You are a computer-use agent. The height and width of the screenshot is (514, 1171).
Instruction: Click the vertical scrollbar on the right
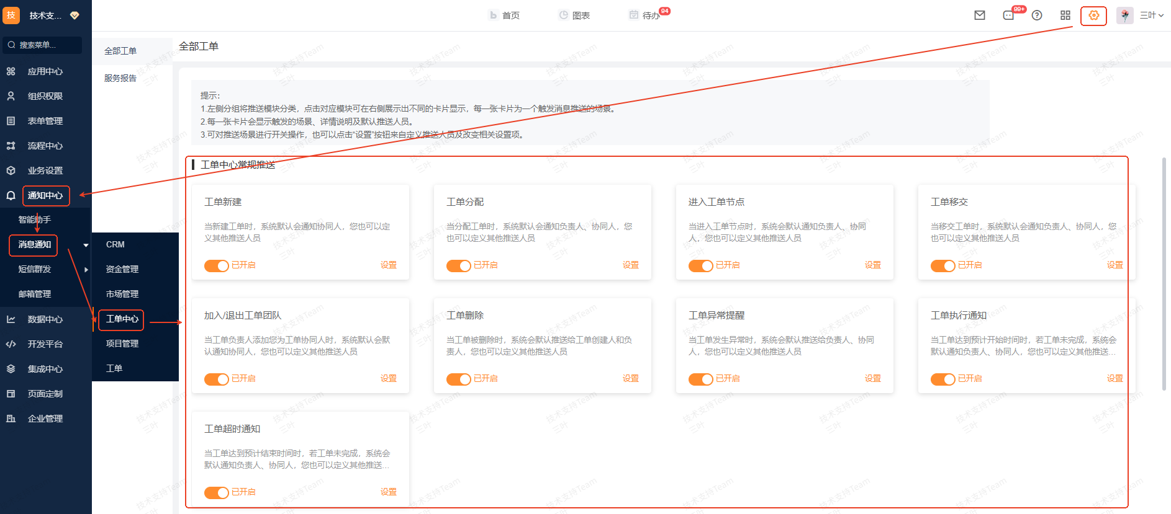click(x=1164, y=273)
